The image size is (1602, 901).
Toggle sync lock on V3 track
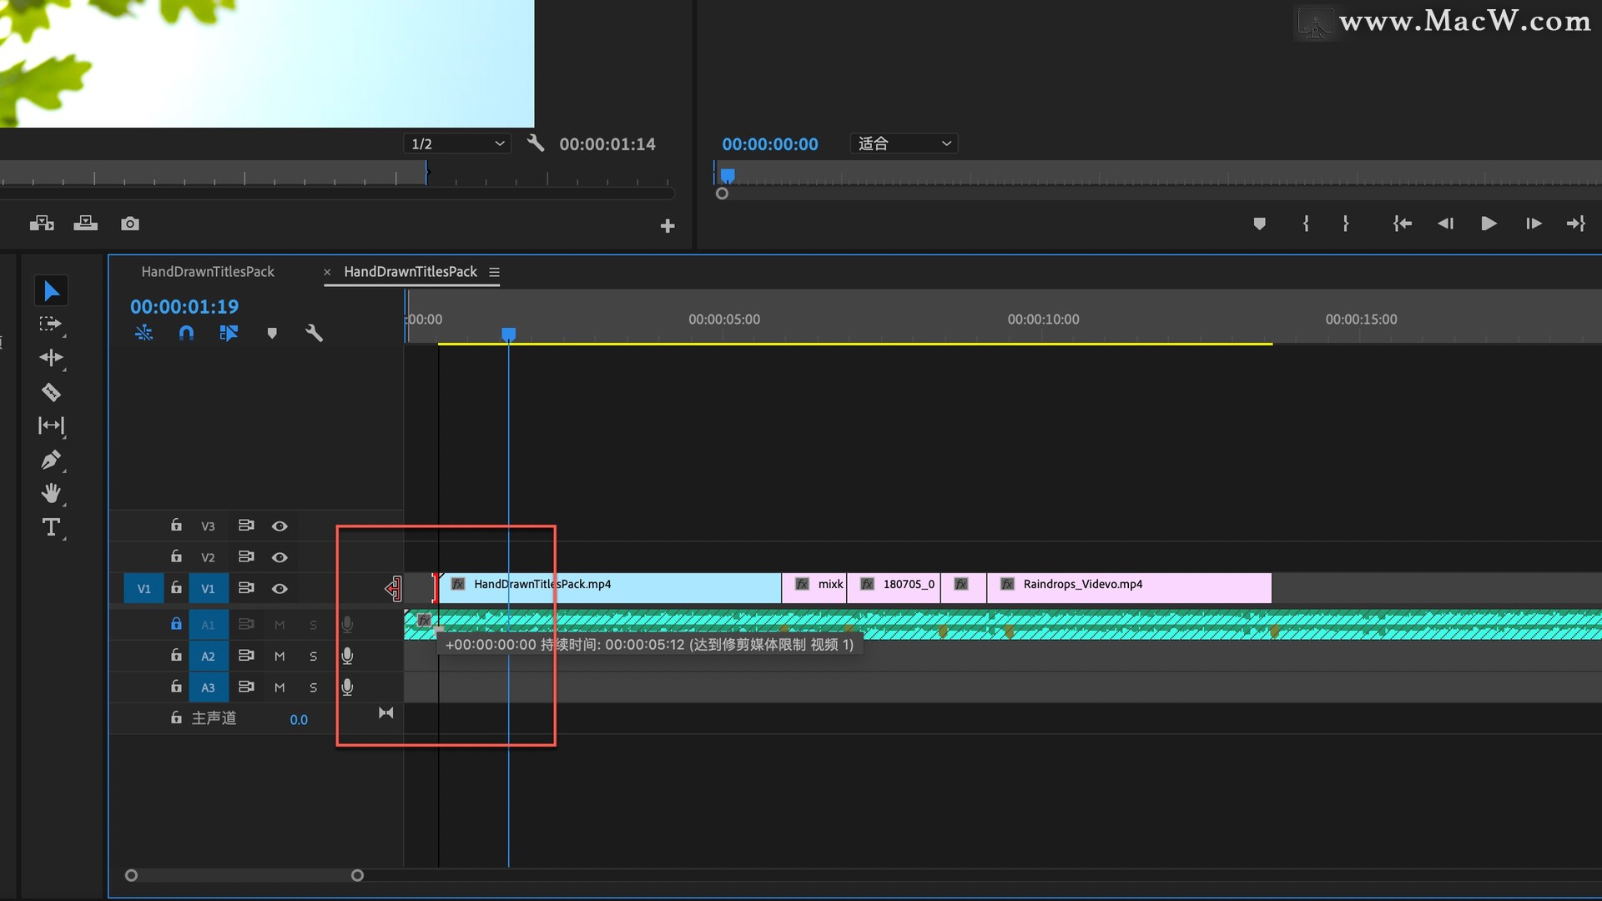tap(246, 525)
